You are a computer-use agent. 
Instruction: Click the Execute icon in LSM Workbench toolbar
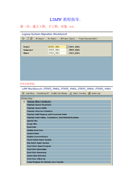[x=23, y=93]
